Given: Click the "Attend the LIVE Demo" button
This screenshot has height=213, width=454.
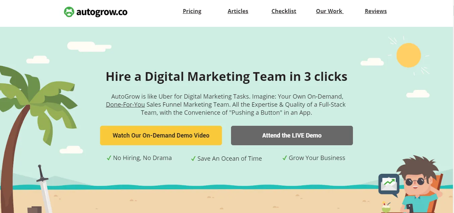Looking at the screenshot, I should (x=291, y=135).
